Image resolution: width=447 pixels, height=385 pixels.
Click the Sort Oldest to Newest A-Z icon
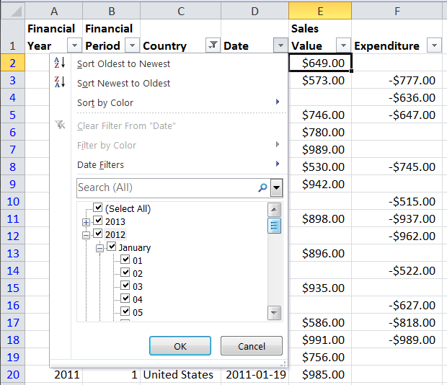point(60,63)
